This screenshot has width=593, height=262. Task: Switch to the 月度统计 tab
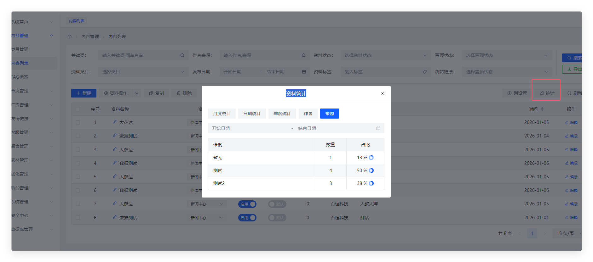click(x=222, y=114)
